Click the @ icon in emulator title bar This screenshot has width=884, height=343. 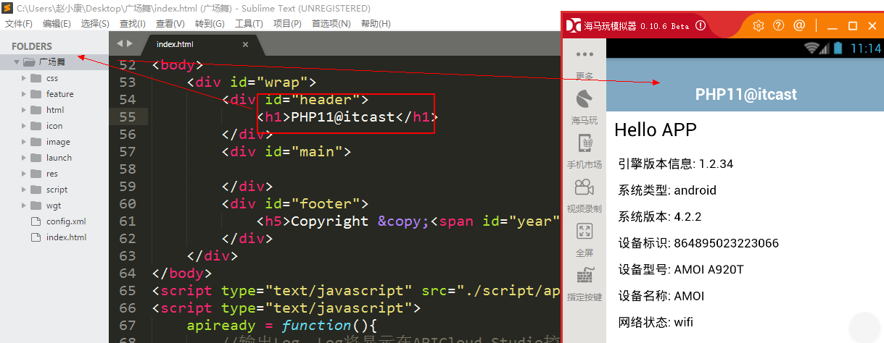coord(799,25)
